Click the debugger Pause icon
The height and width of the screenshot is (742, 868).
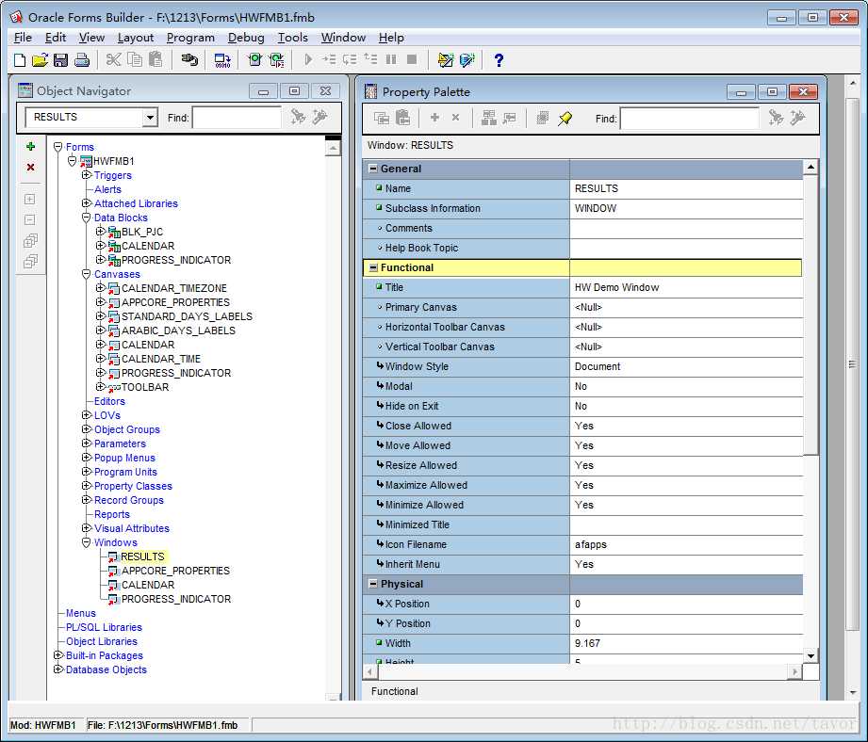[x=391, y=59]
